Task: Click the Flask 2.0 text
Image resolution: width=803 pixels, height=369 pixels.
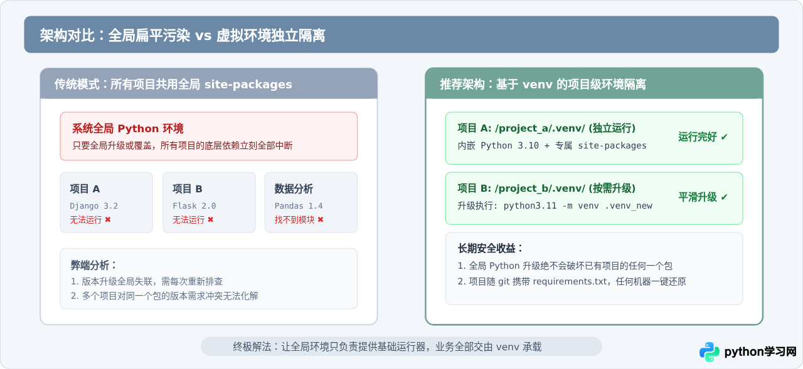Action: click(x=194, y=205)
